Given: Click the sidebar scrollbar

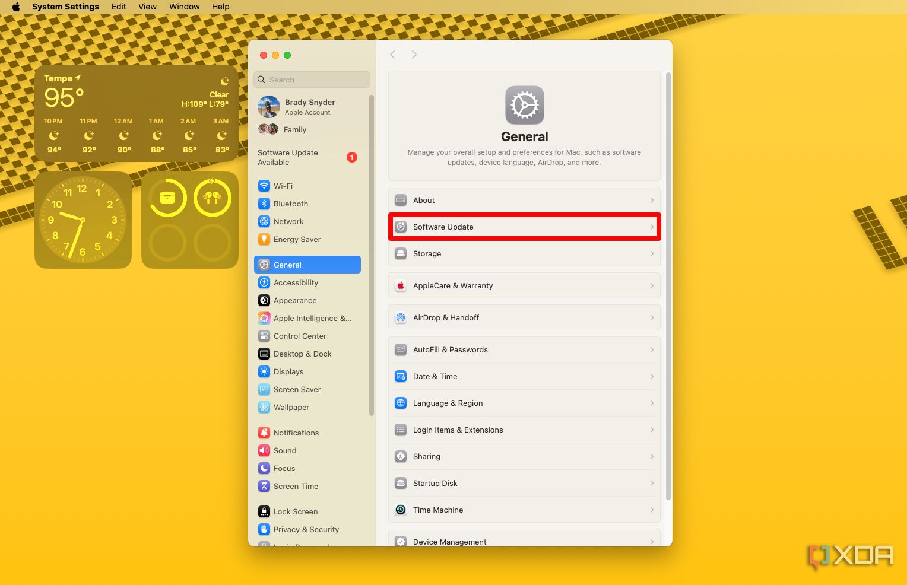Looking at the screenshot, I should coord(372,255).
